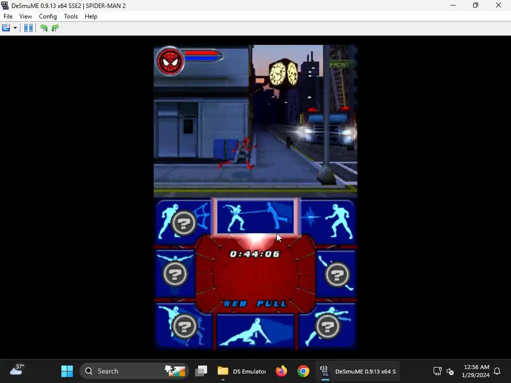This screenshot has height=383, width=511.
Task: Minimize the DeSmuME window
Action: pos(453,5)
